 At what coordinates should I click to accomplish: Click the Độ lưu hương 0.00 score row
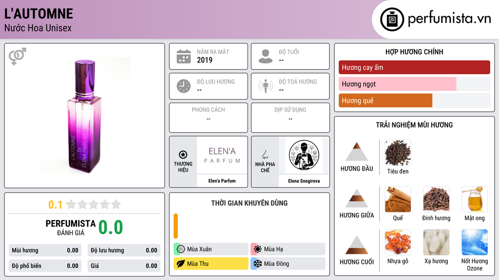pos(124,250)
